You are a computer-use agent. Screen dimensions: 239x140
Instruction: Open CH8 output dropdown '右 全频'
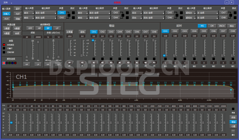coord(207,18)
